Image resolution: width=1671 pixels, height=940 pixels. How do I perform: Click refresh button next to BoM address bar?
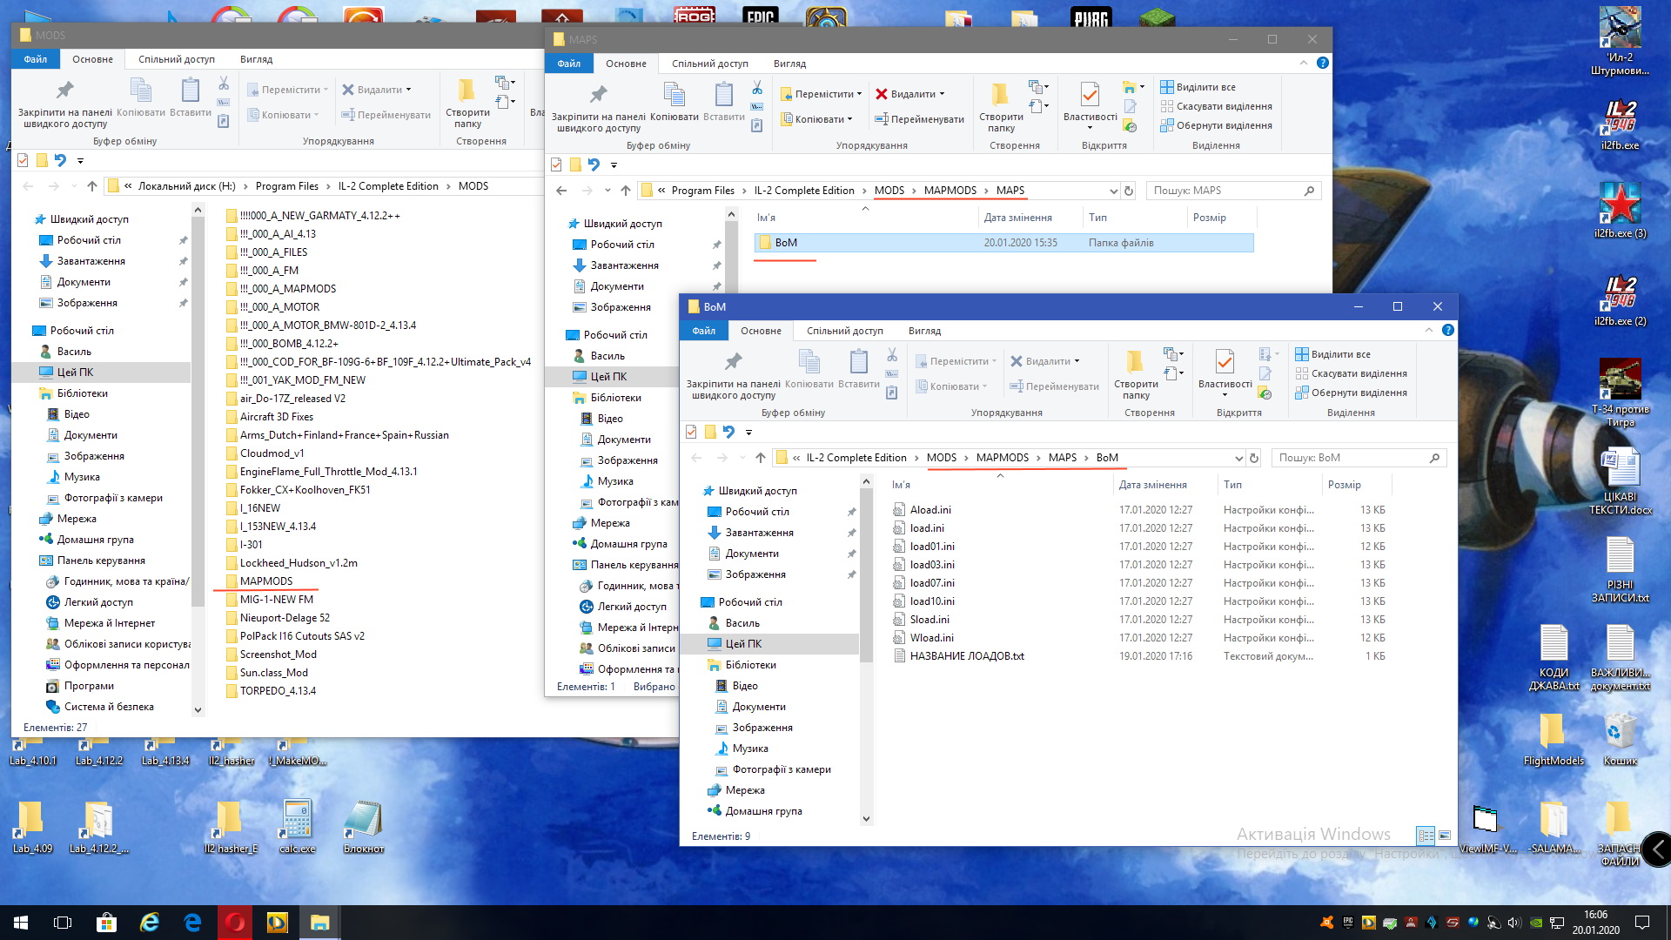(1254, 458)
